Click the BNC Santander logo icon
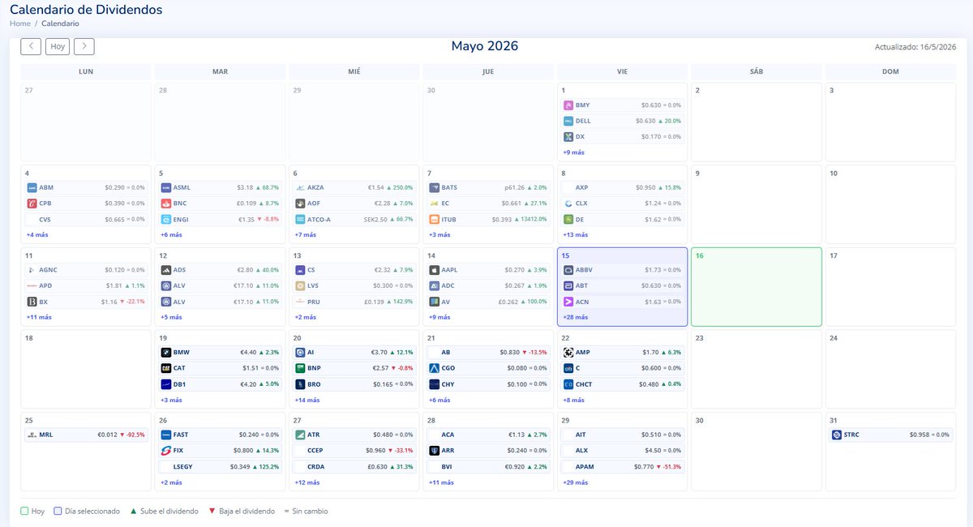973x527 pixels. click(x=166, y=204)
